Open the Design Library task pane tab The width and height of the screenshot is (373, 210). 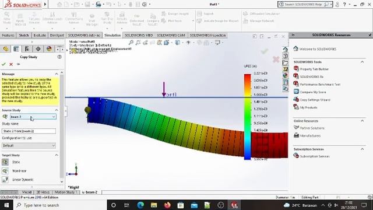[x=285, y=56]
